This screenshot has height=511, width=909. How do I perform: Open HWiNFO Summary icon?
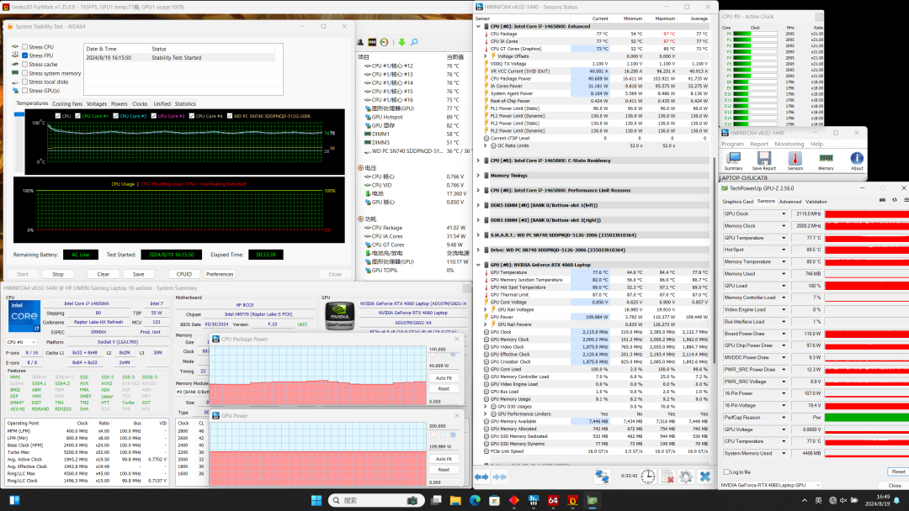tap(732, 157)
